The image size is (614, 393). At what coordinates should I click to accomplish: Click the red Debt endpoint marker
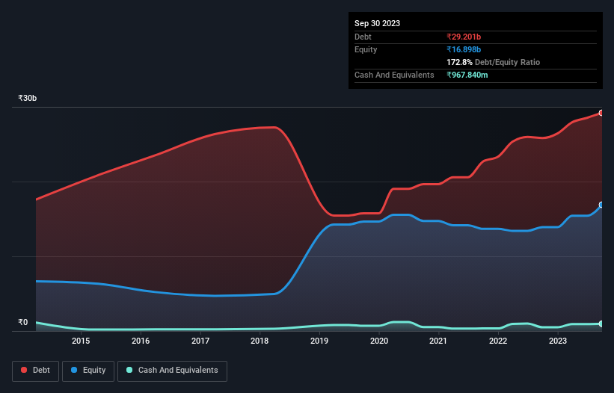tap(601, 113)
